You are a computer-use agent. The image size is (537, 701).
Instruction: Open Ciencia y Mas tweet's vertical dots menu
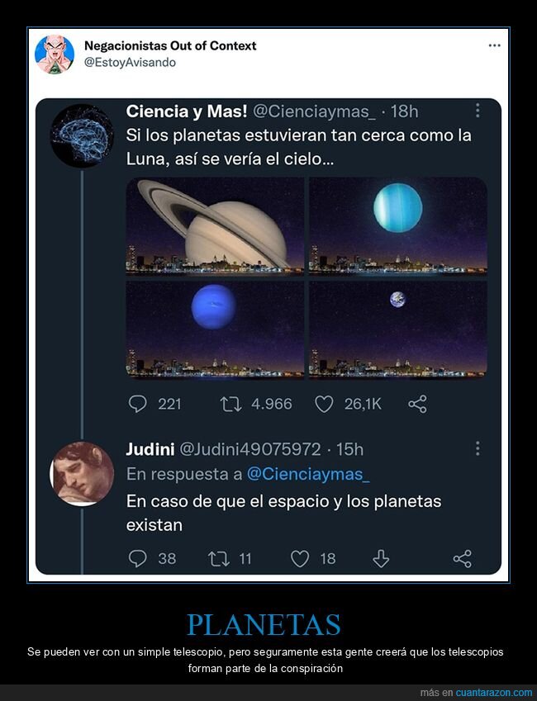(478, 111)
